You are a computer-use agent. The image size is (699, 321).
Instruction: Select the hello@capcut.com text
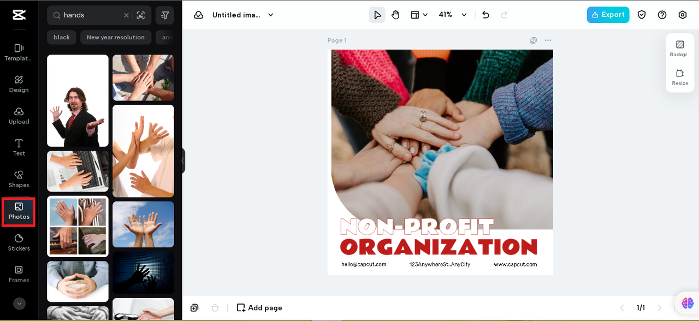coord(364,264)
